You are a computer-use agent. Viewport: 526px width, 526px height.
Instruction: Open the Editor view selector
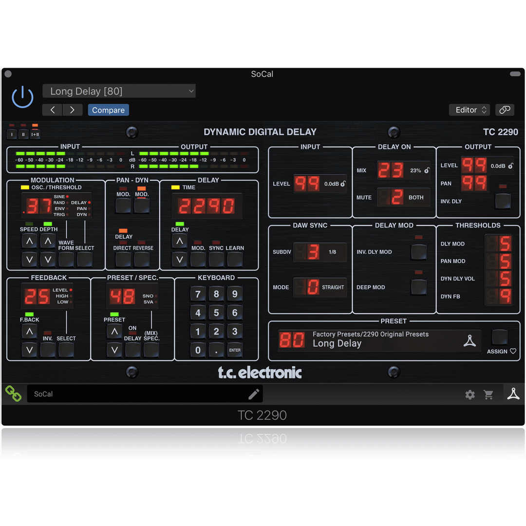[469, 110]
